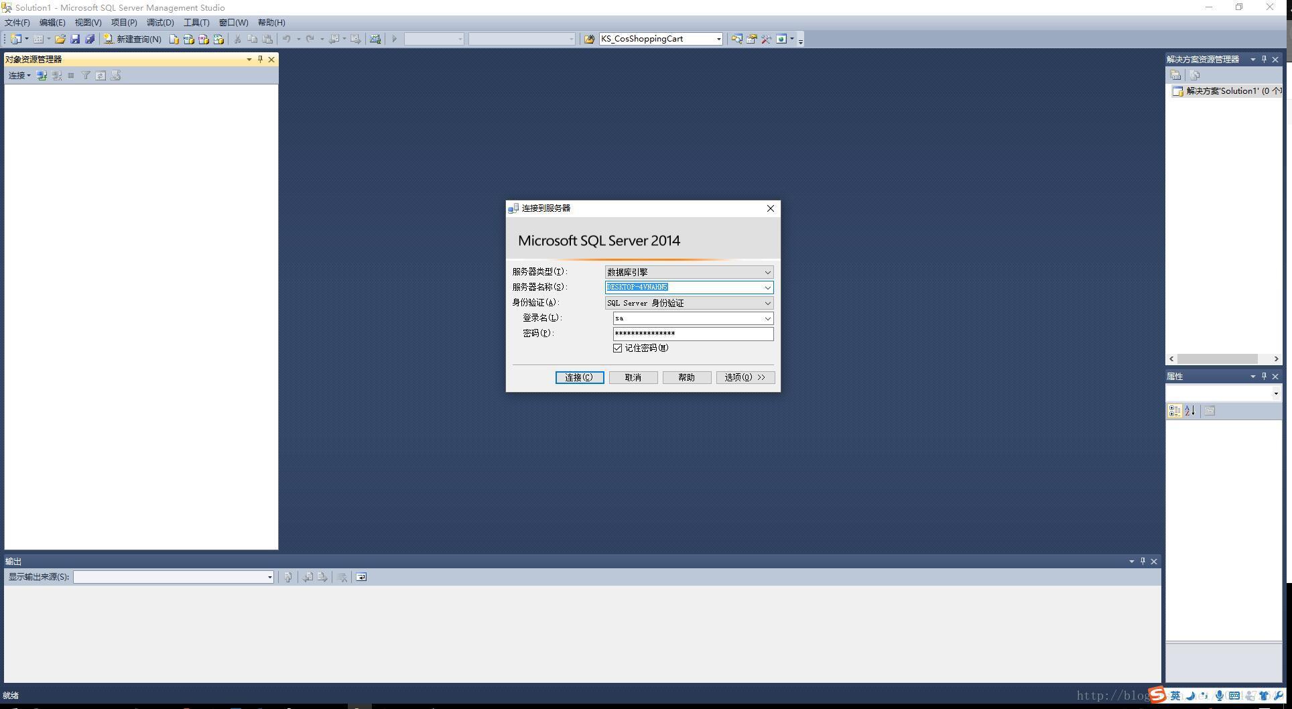Viewport: 1292px width, 709px height.
Task: Click categorized view icon in 属性 panel
Action: pos(1175,411)
